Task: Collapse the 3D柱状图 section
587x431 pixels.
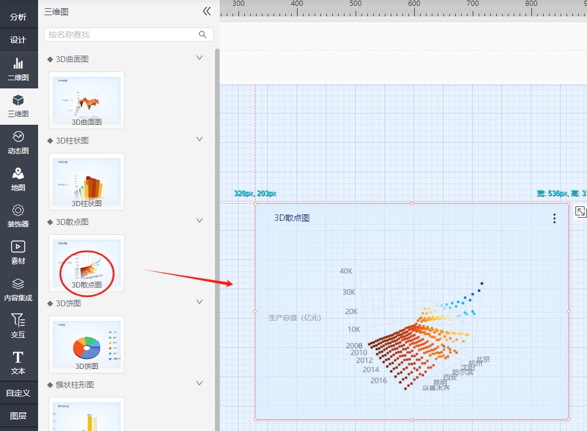Action: point(199,139)
